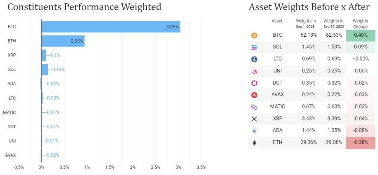Click the Bitcoin icon in the table
The image size is (378, 175).
tap(254, 35)
